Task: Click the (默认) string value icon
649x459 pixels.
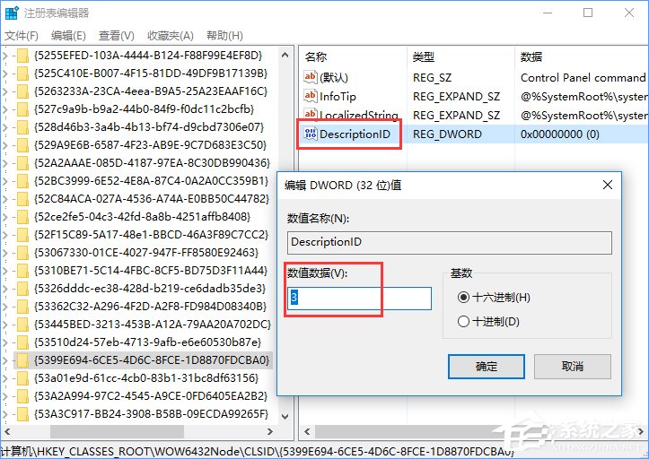Action: [x=310, y=77]
